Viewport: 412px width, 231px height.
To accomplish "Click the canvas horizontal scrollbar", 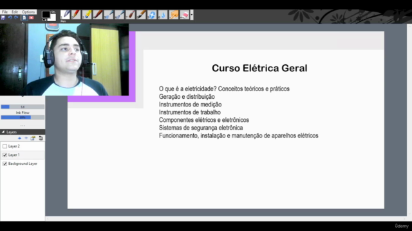I will coord(226,219).
